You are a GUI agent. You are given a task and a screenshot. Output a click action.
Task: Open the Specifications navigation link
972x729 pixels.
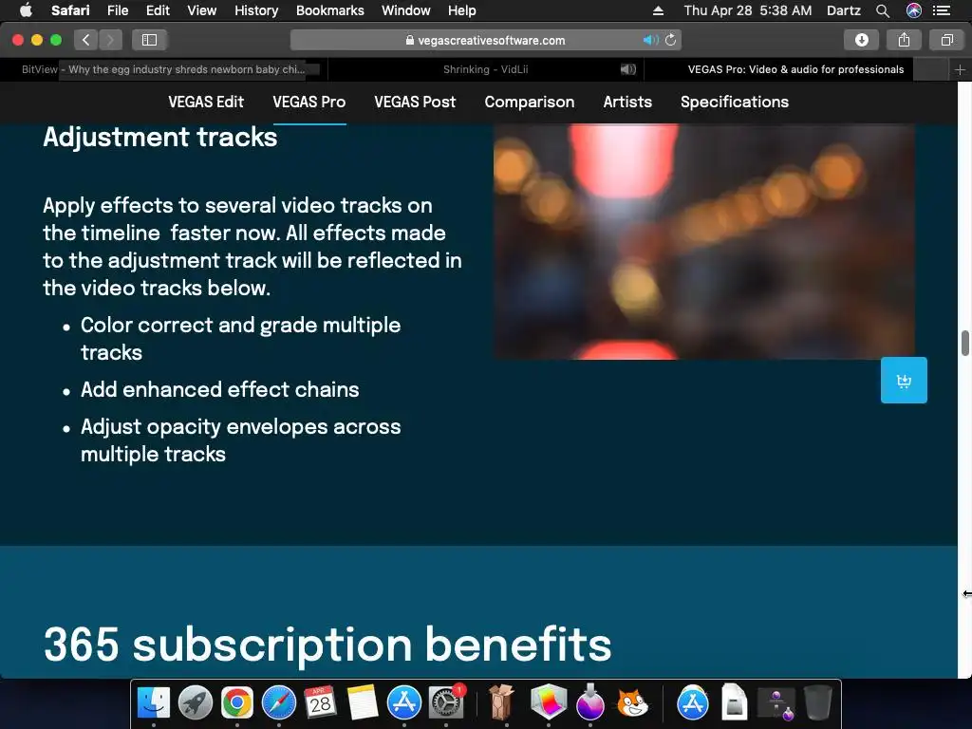[x=735, y=102]
